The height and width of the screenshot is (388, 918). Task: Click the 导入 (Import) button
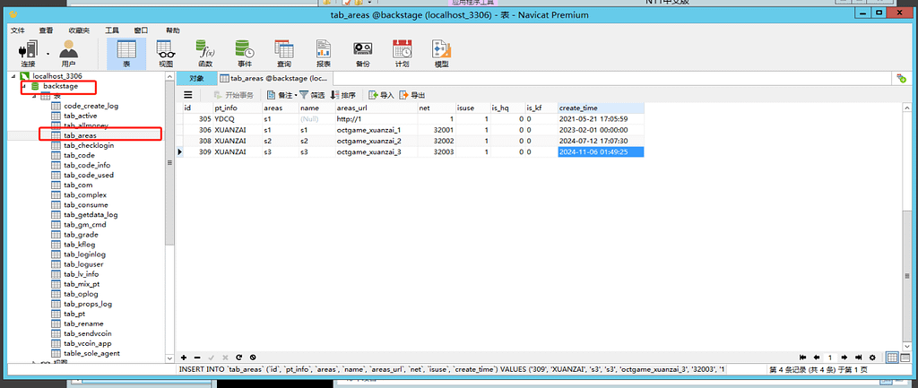381,95
